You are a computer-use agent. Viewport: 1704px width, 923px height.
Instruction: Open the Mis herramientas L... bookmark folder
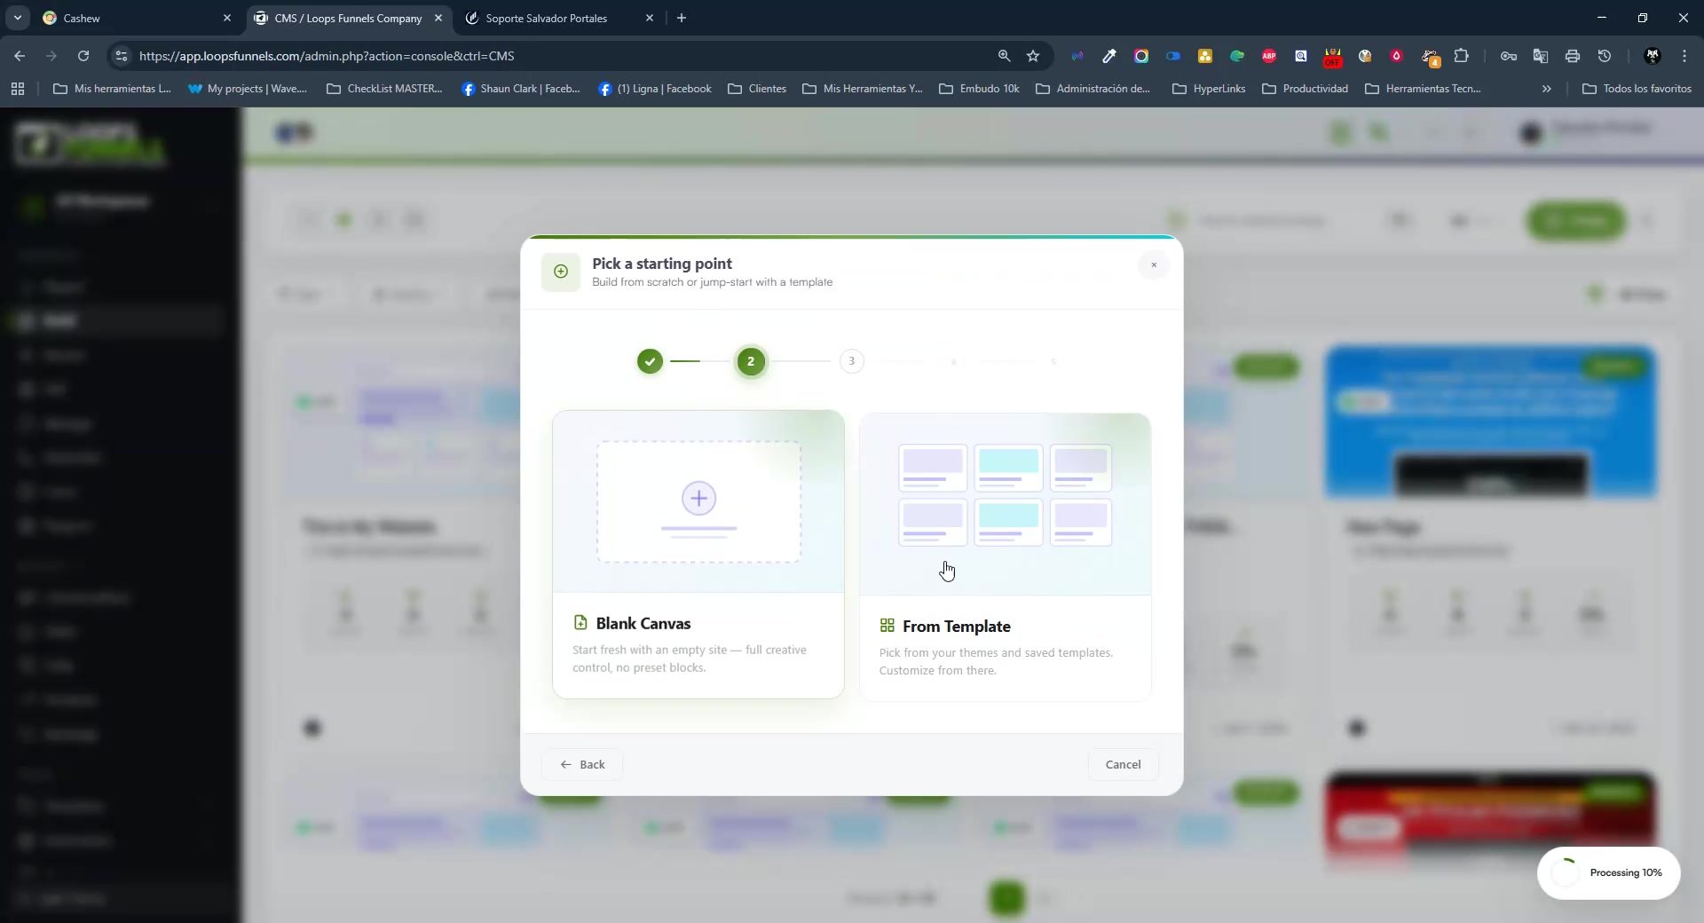(x=113, y=89)
